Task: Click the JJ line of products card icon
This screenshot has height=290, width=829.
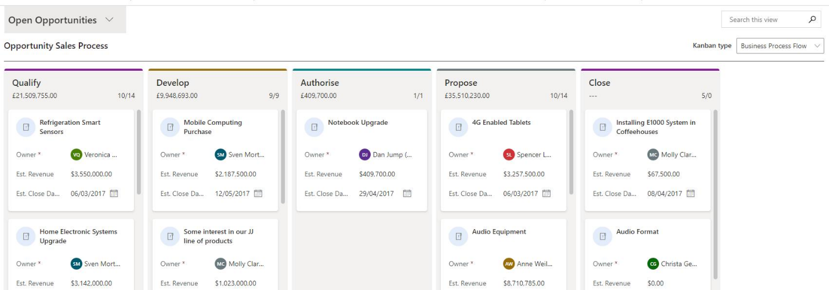Action: [x=170, y=236]
